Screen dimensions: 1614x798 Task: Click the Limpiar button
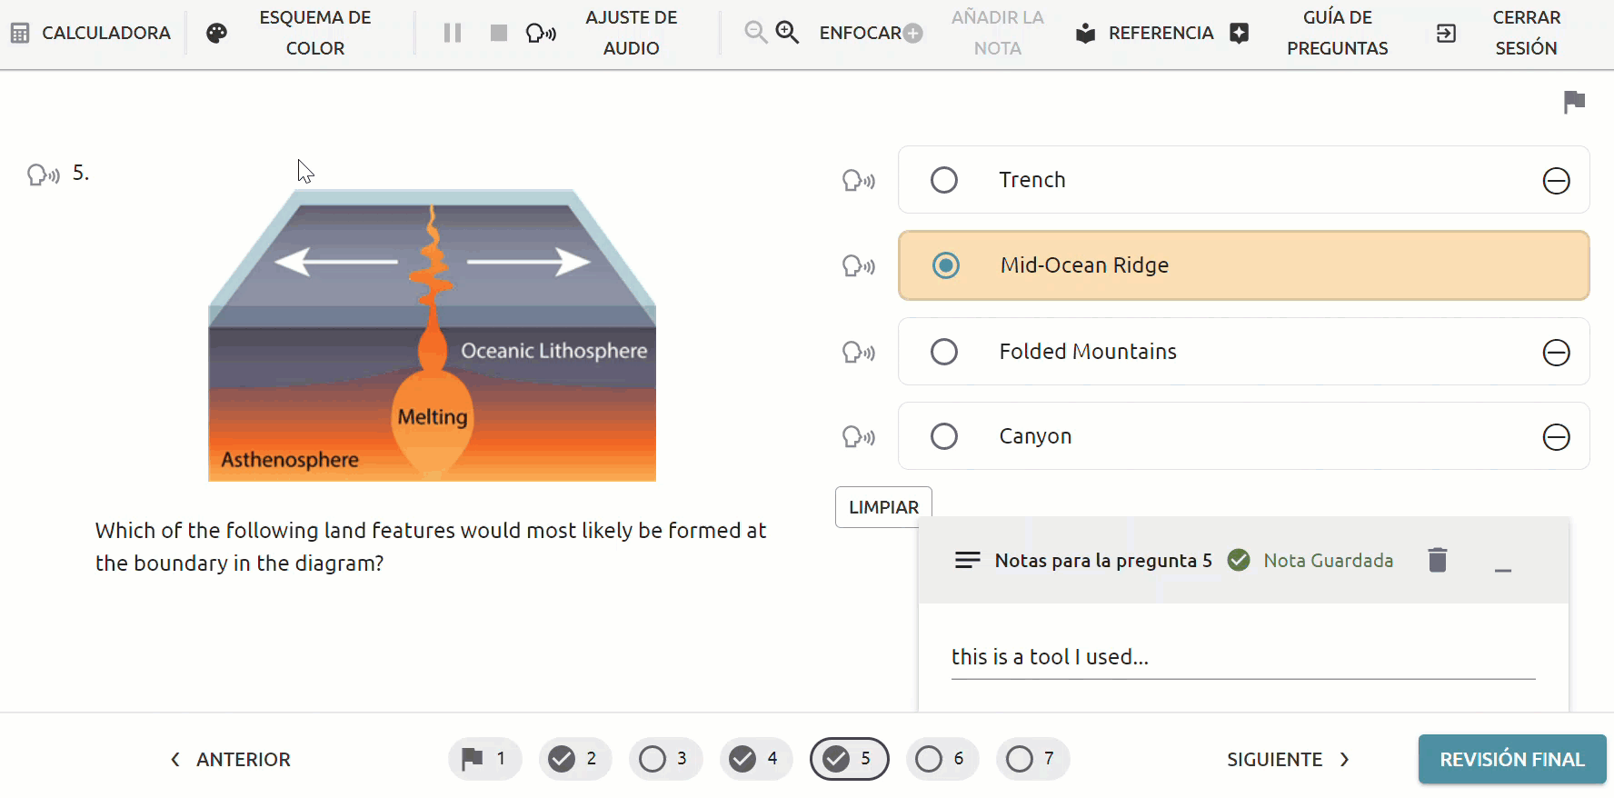[x=883, y=507]
